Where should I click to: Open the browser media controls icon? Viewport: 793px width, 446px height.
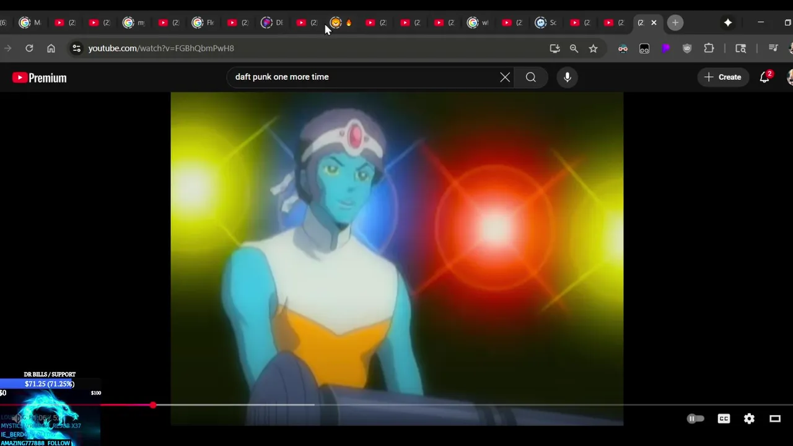pos(773,48)
